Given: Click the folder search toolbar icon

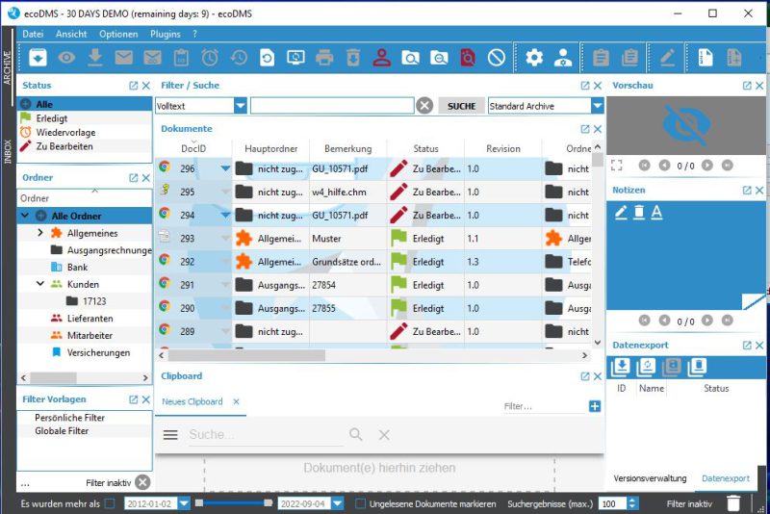Looking at the screenshot, I should 411,58.
